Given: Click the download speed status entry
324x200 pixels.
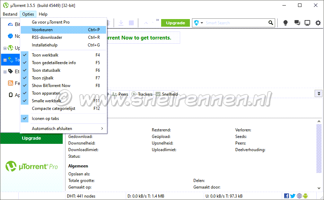Looking at the screenshot, I should click(x=146, y=196).
